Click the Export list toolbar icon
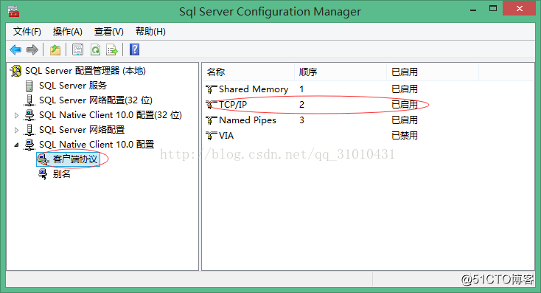This screenshot has height=293, width=541. tap(112, 49)
